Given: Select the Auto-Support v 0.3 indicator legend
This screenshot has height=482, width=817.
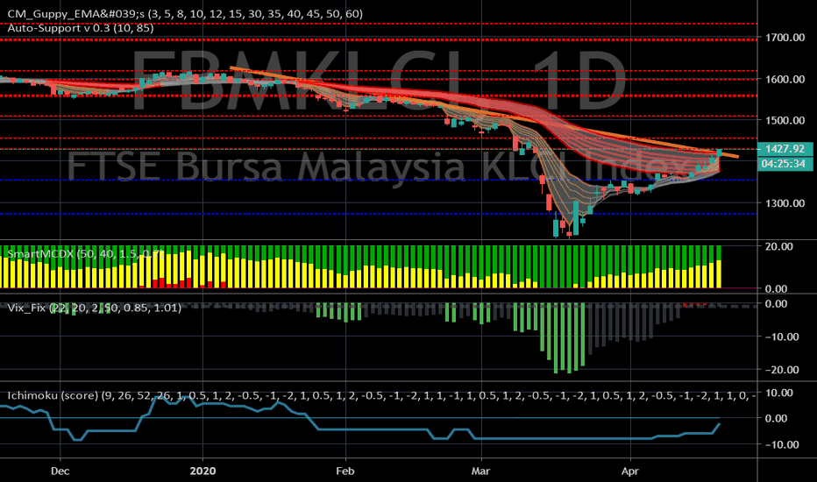Looking at the screenshot, I should 81,28.
